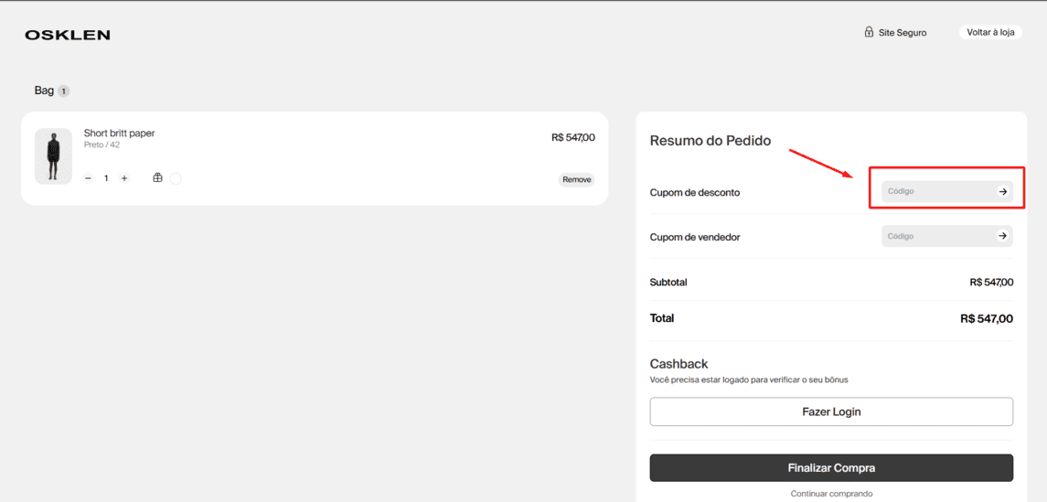The height and width of the screenshot is (502, 1047).
Task: Apply discount coupon with arrow icon
Action: click(x=1002, y=192)
